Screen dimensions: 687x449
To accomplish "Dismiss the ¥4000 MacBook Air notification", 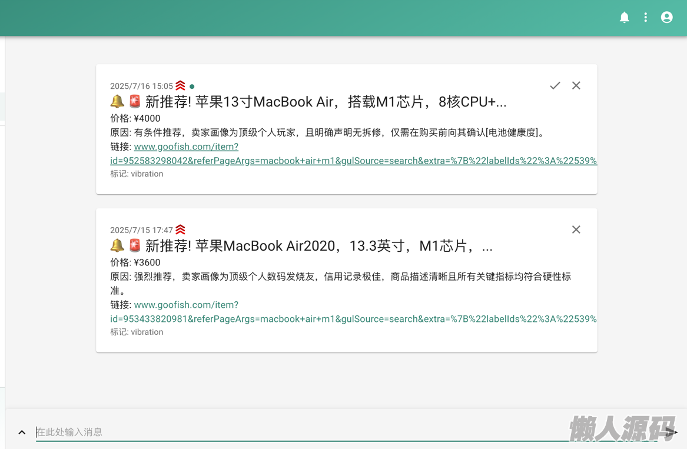I will pyautogui.click(x=576, y=85).
